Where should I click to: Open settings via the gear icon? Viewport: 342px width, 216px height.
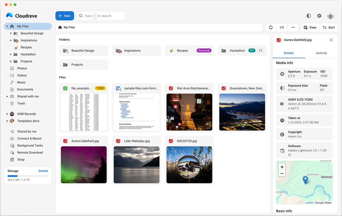point(319,16)
